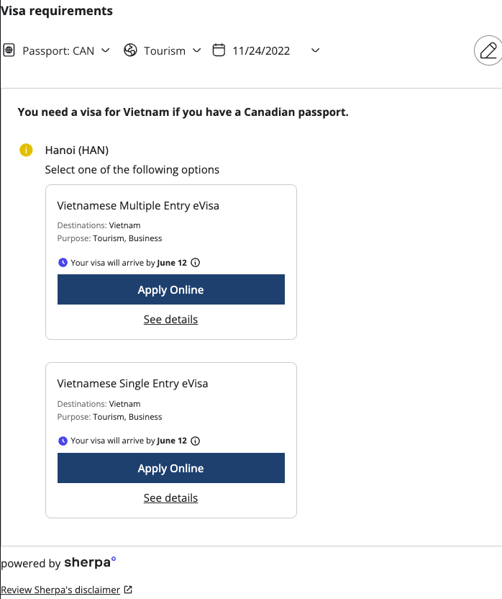Click the info icon in the Single Entry arrival line
502x599 pixels.
tap(195, 441)
